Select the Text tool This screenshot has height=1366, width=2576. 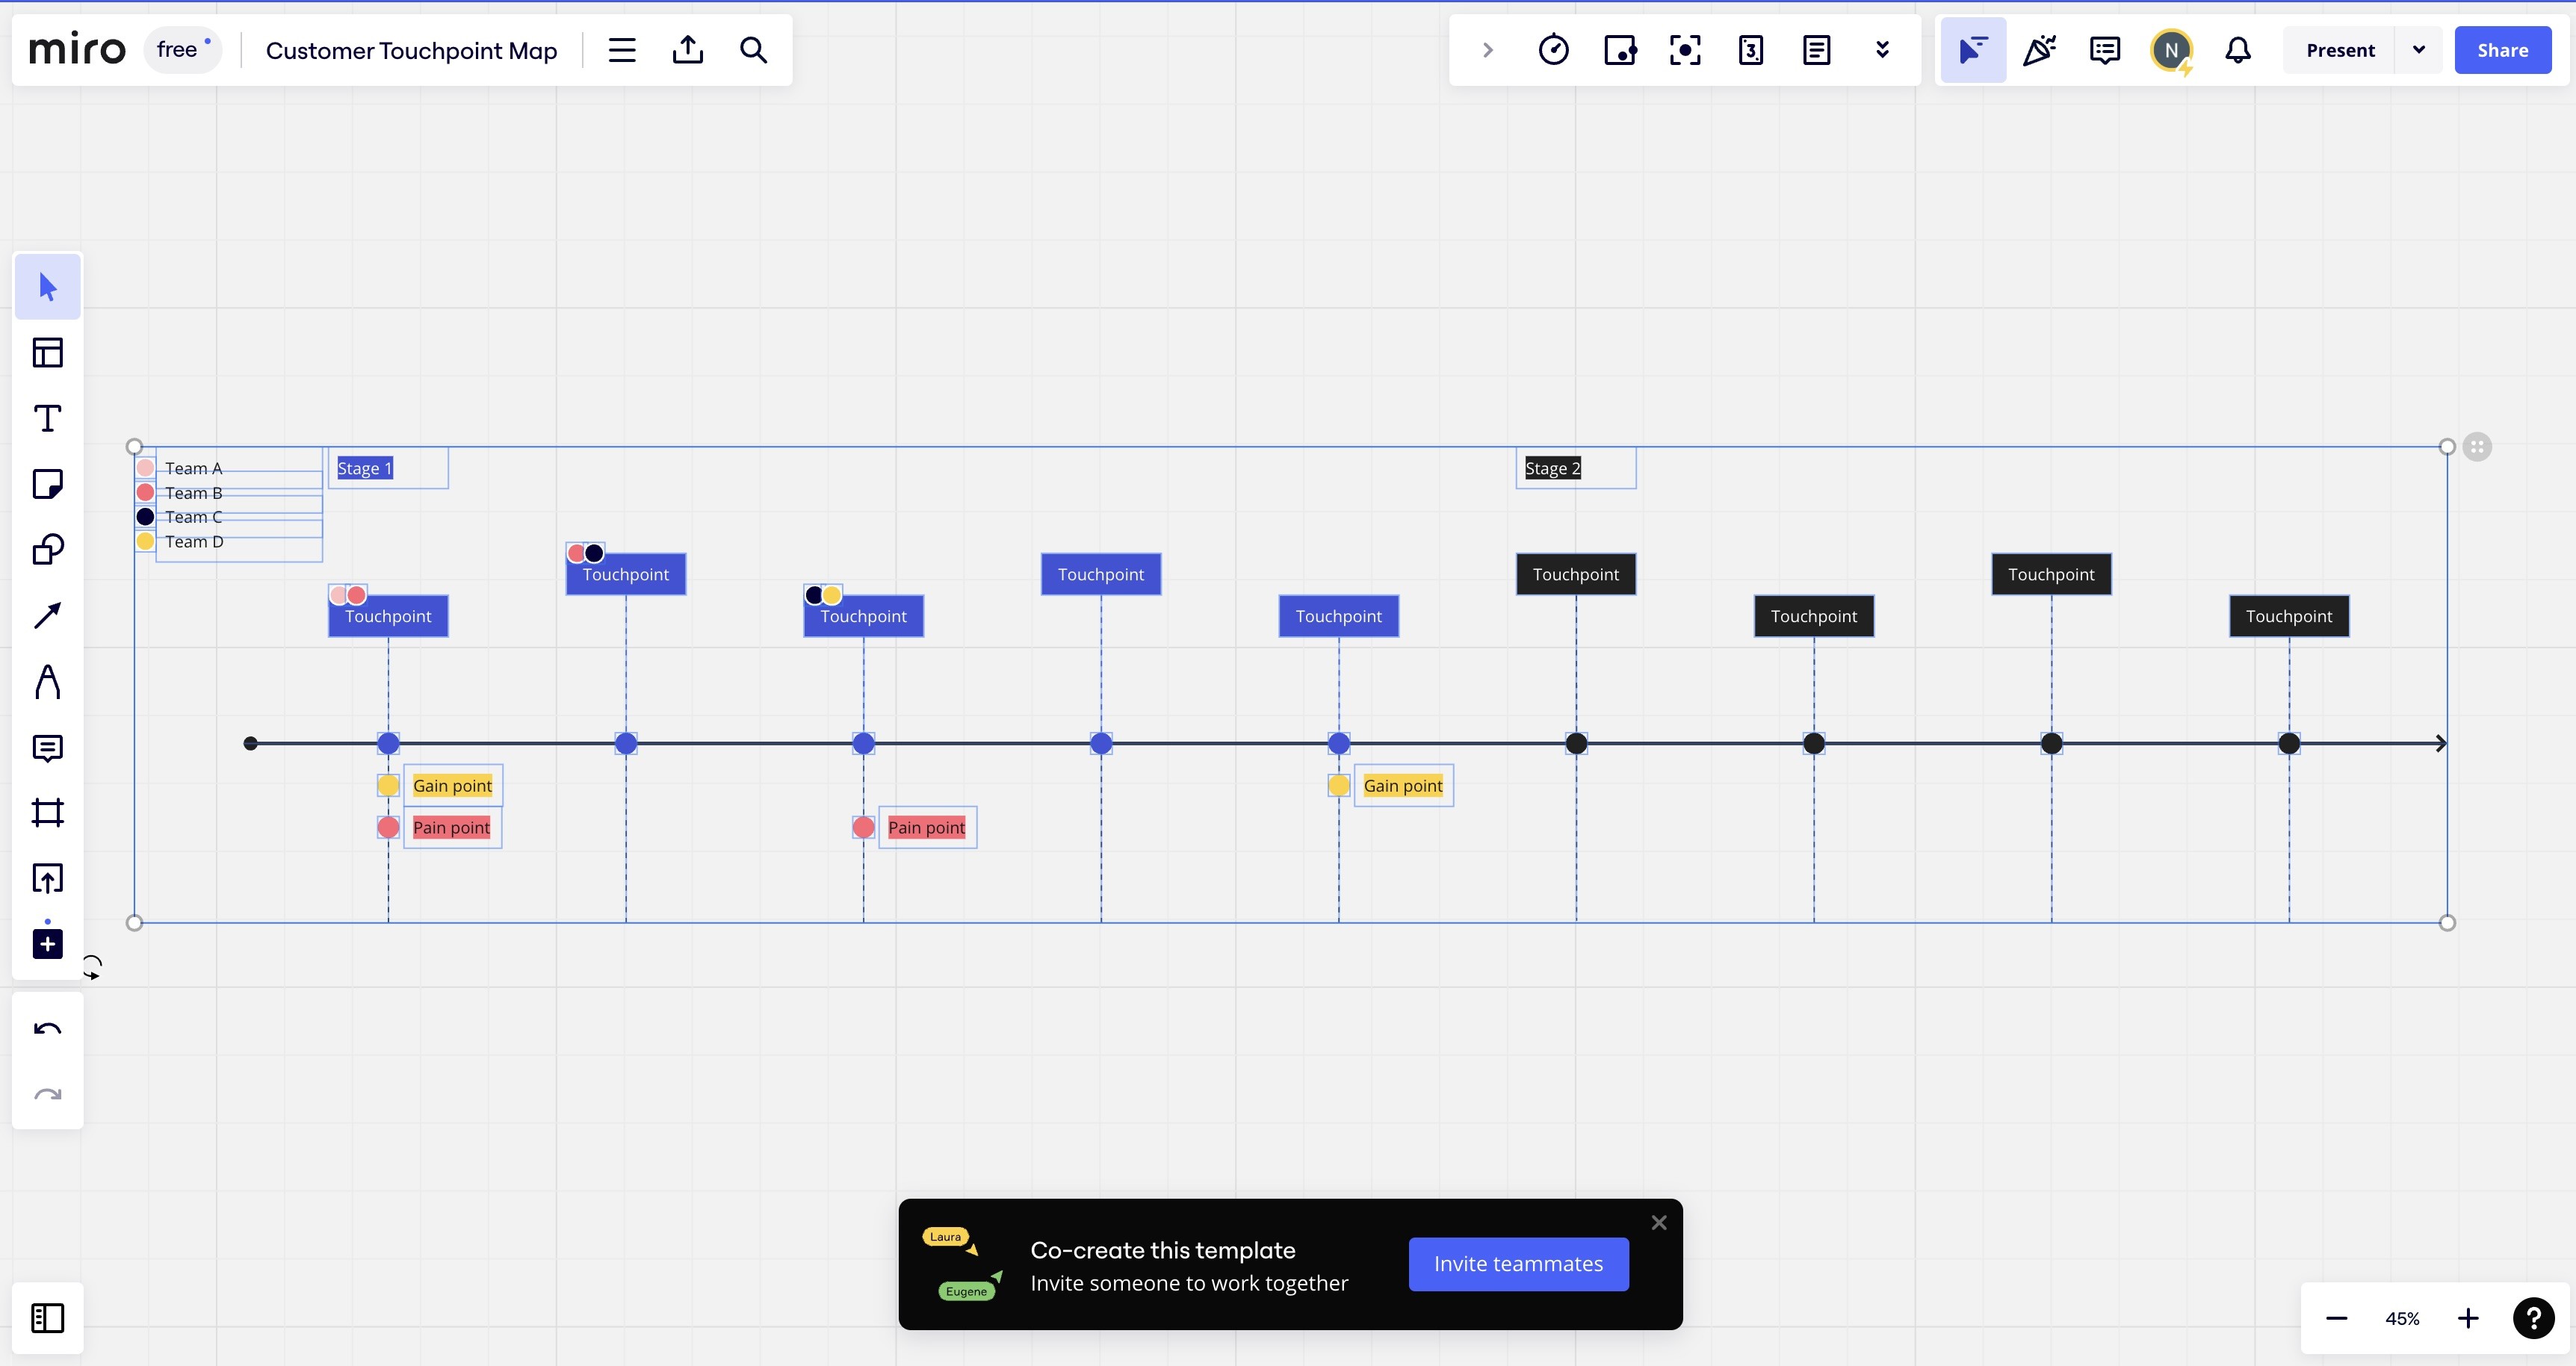(47, 418)
